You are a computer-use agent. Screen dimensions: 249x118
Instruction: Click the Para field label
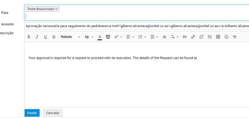pos(5,13)
